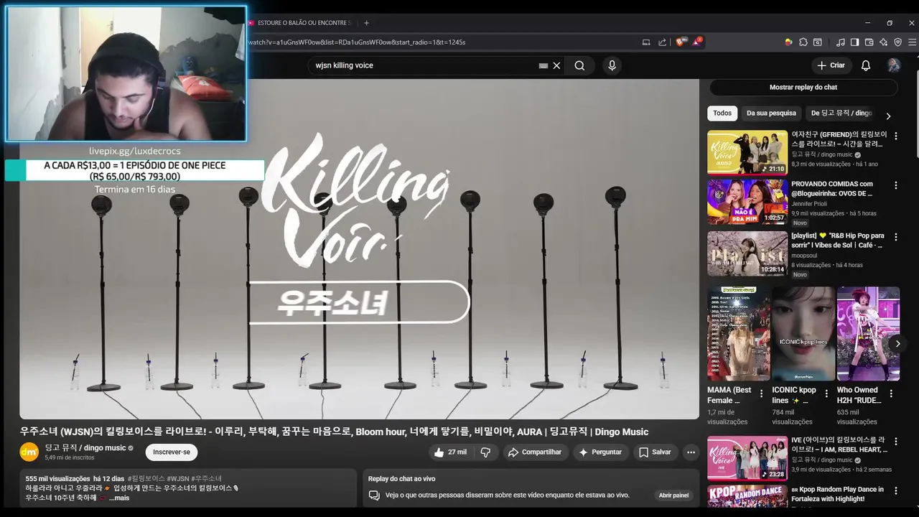
Task: Click the share page icon in address bar
Action: [662, 42]
